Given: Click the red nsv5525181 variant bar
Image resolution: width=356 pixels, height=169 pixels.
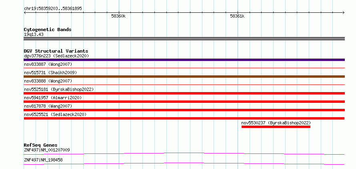Looking at the screenshot, I should point(184,93).
